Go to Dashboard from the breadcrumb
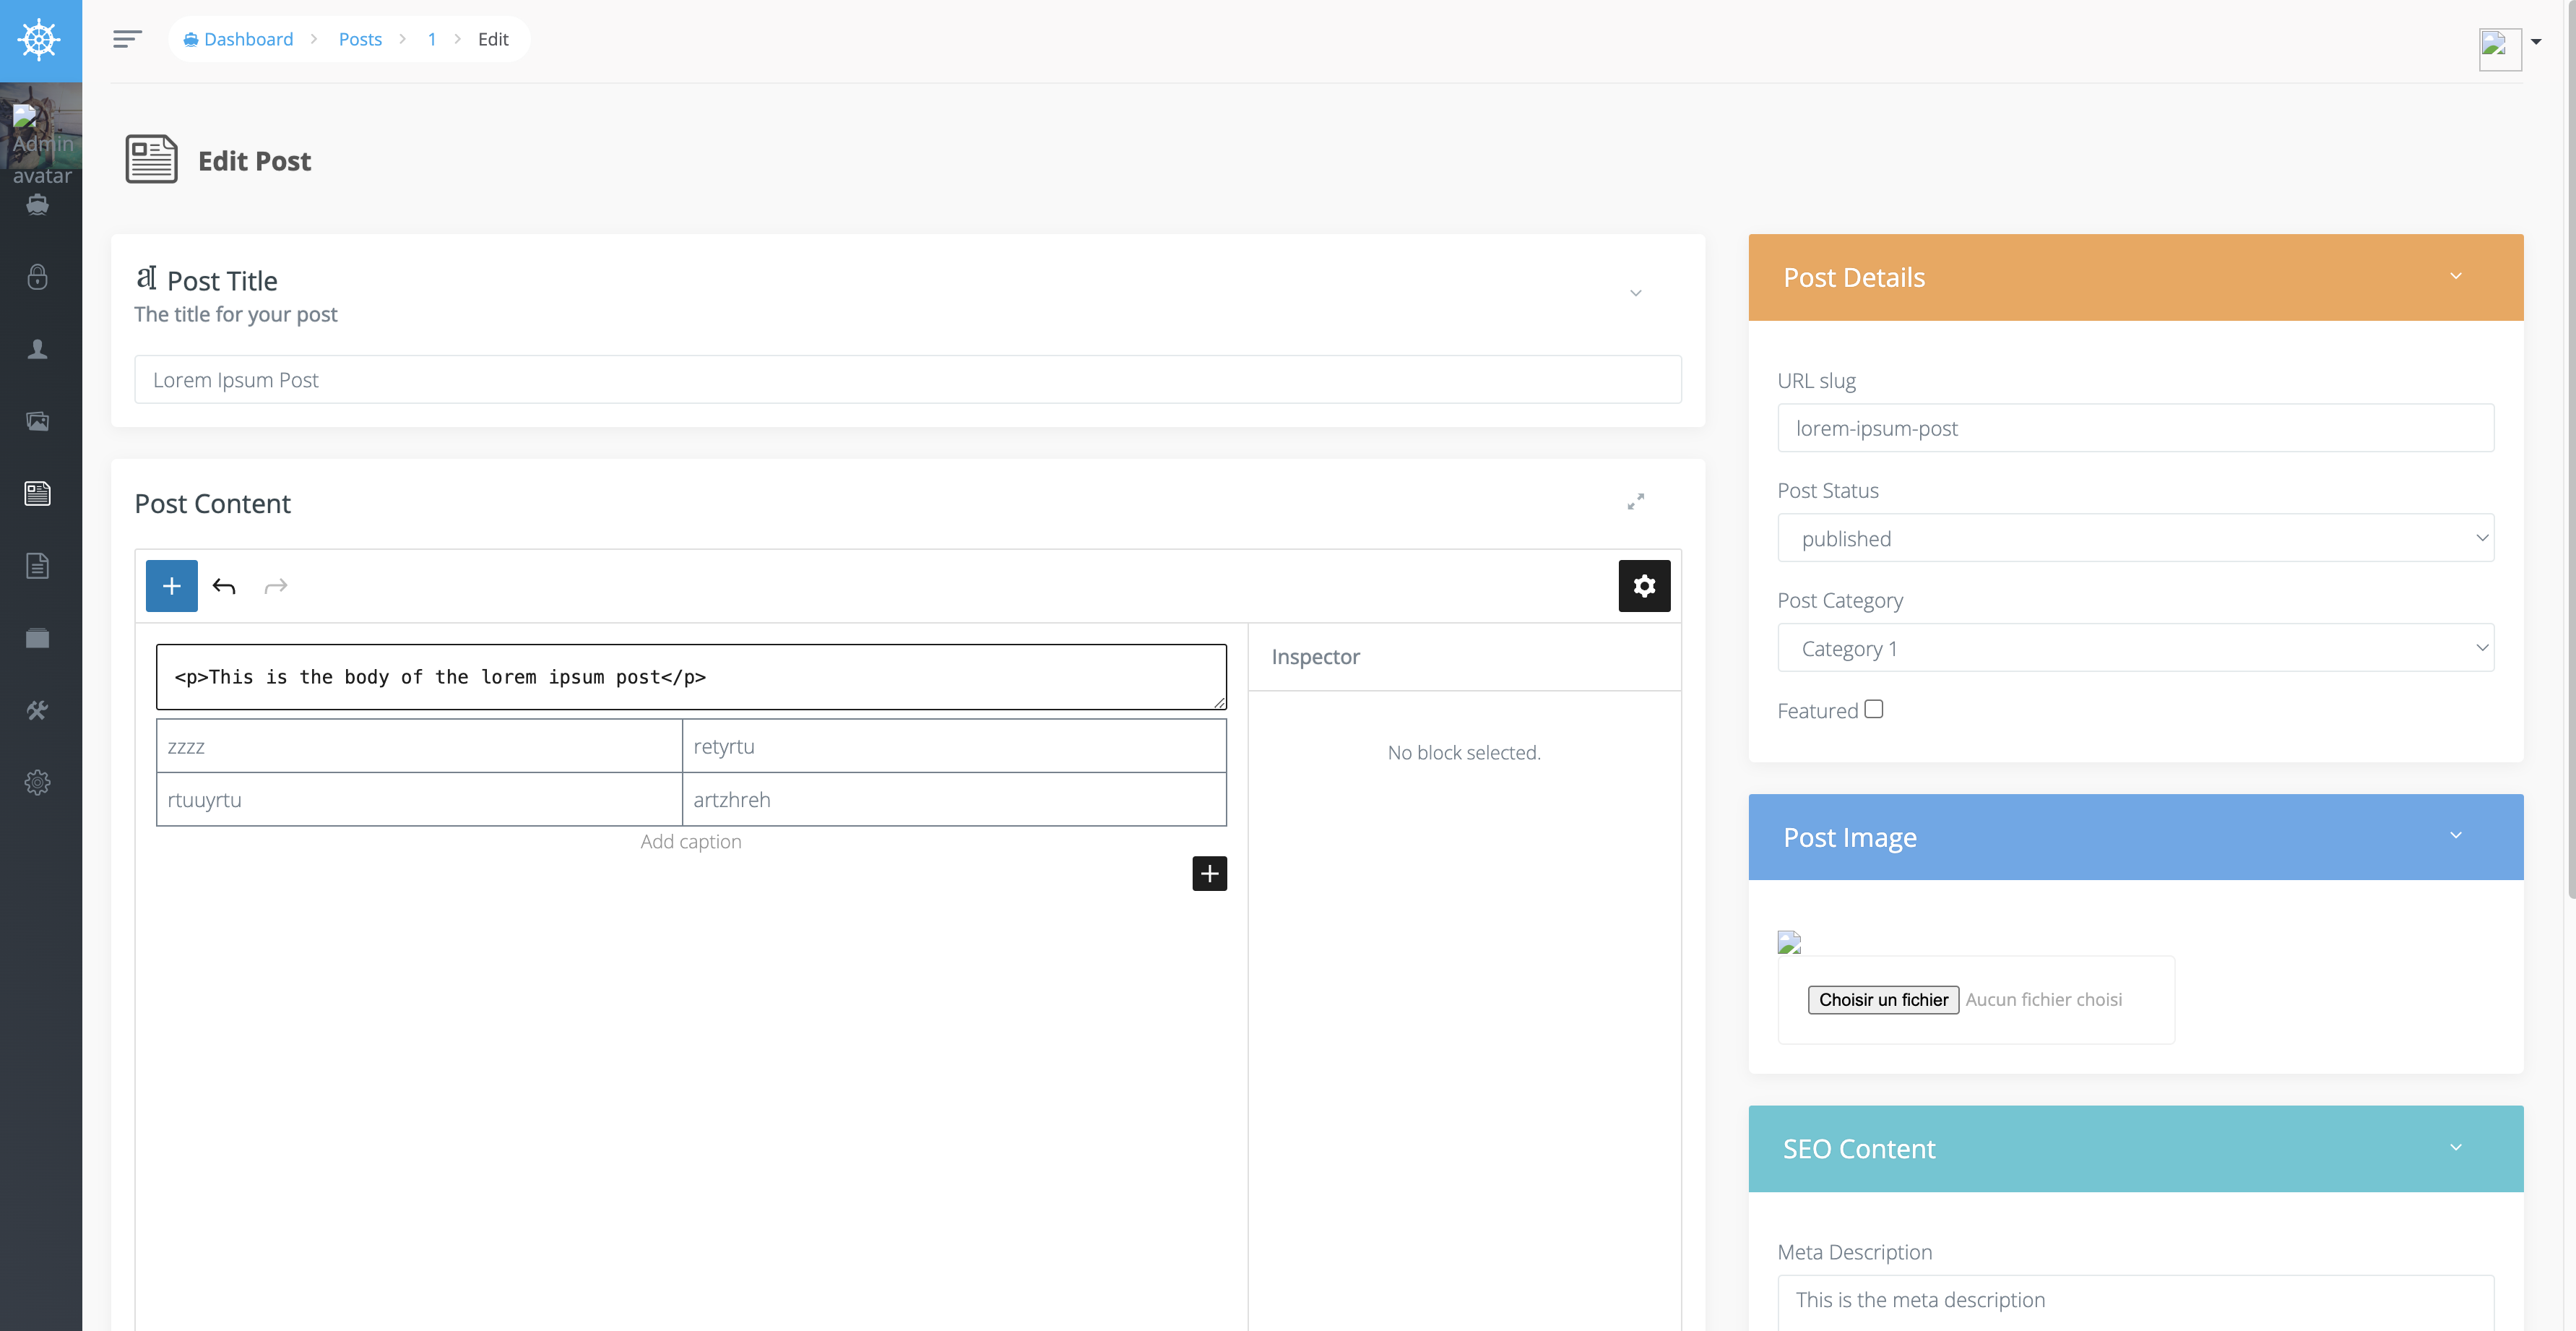This screenshot has height=1331, width=2576. click(x=247, y=39)
